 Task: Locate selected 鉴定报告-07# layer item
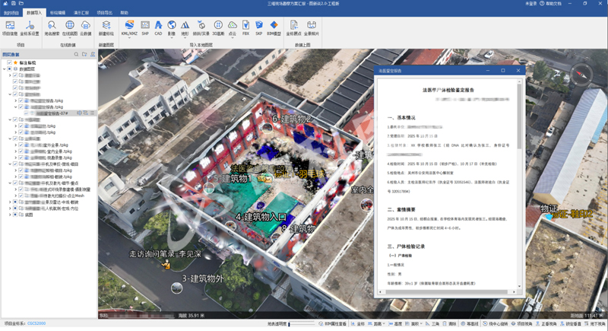coord(79,113)
